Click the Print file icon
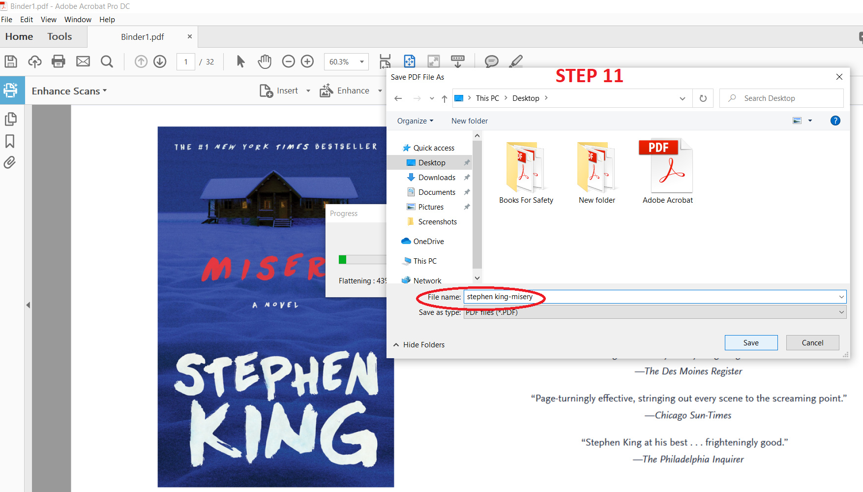863x492 pixels. 59,61
